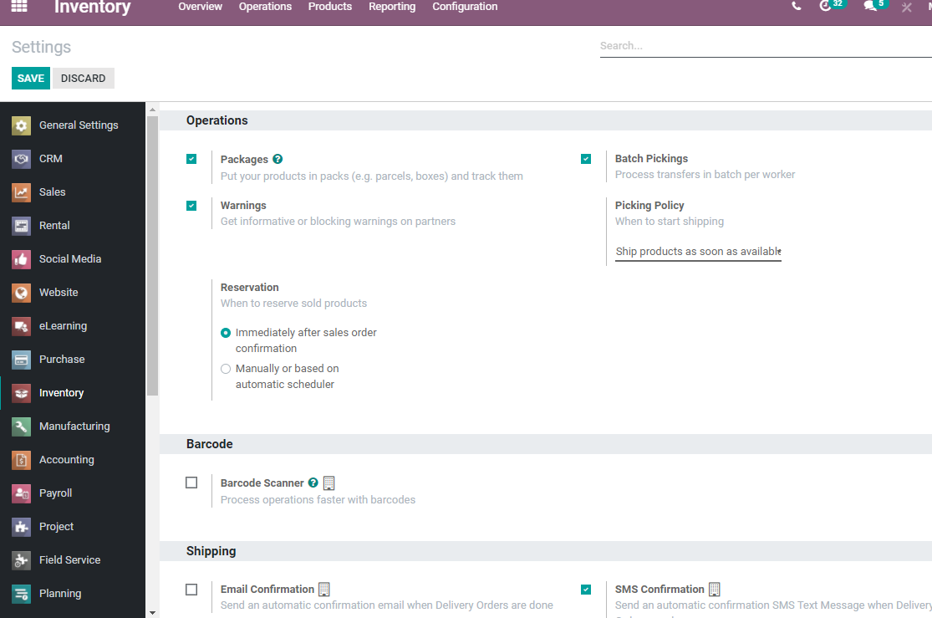Open conversations via the messages icon
Screen dimensions: 932x618
[x=869, y=7]
